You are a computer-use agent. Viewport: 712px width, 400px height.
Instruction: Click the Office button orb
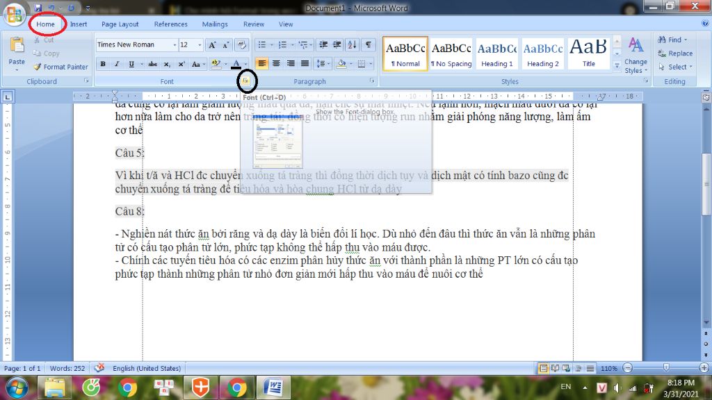coord(14,15)
